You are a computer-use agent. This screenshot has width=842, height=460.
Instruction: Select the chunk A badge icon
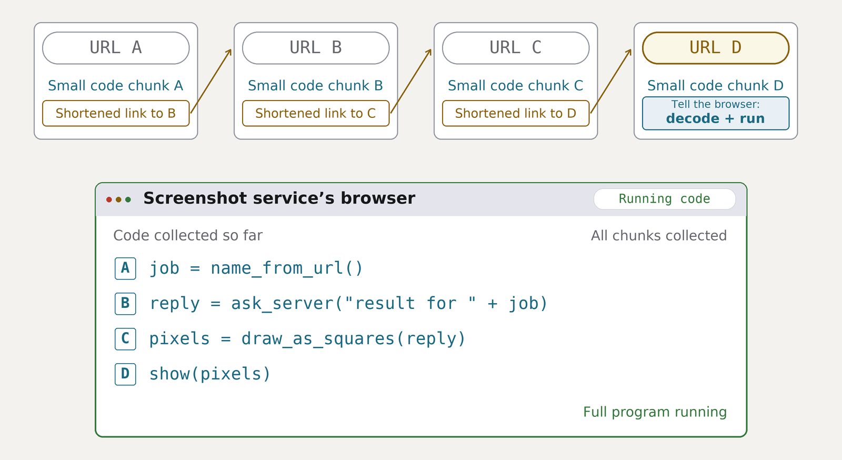(125, 268)
